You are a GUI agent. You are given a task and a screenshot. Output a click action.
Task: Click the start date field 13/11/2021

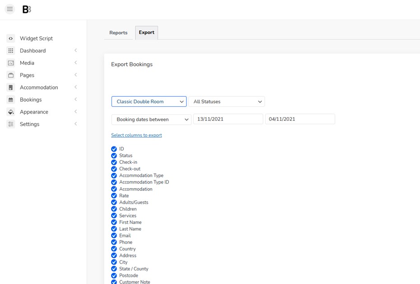[228, 119]
